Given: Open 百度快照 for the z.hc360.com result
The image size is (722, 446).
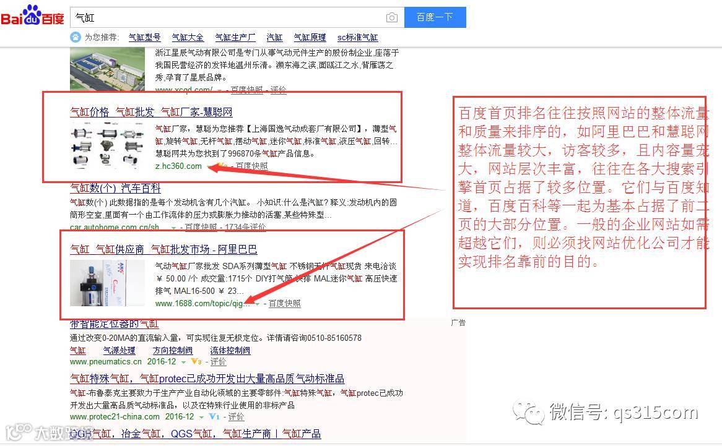Looking at the screenshot, I should pyautogui.click(x=251, y=166).
